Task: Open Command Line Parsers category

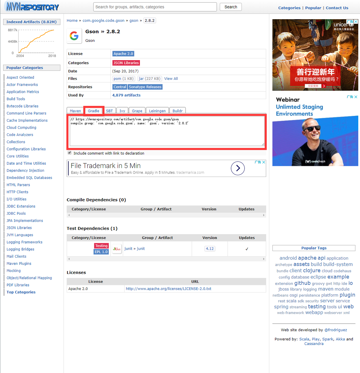Action: click(26, 113)
